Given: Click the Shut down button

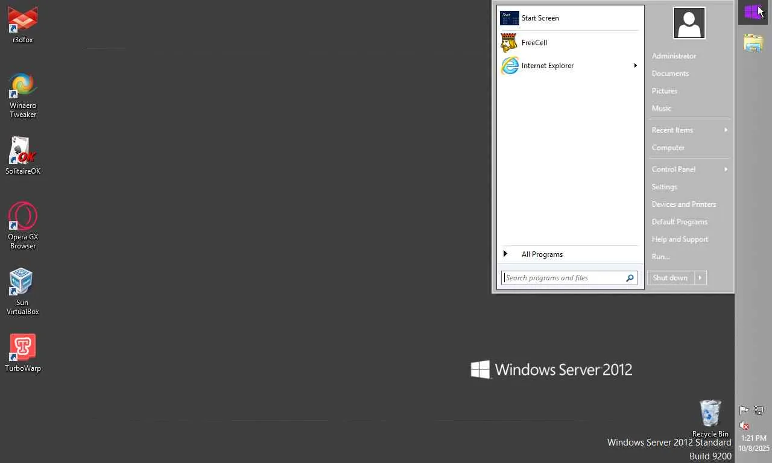Looking at the screenshot, I should [670, 278].
